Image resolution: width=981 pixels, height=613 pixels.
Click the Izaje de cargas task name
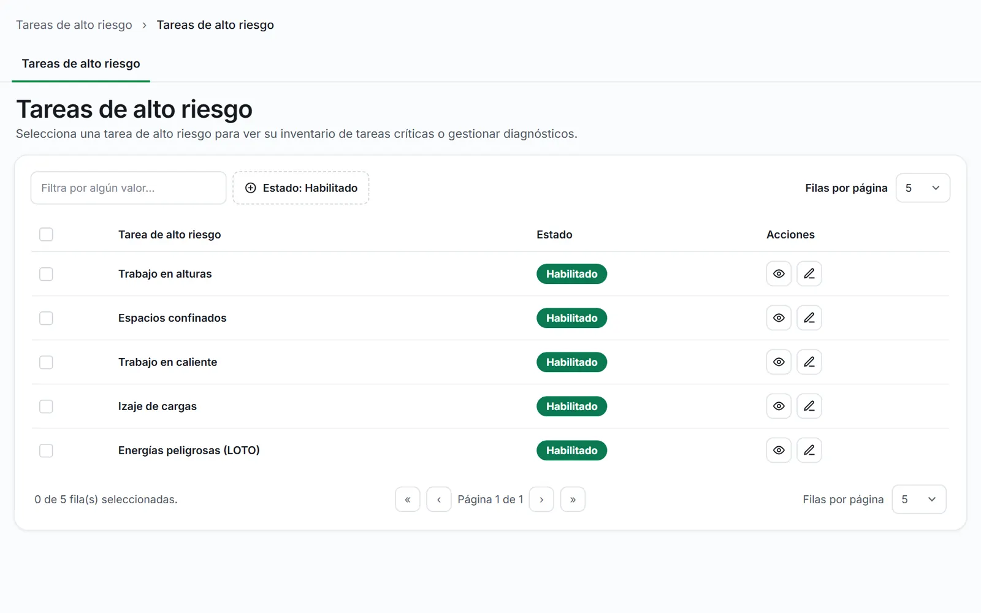click(158, 406)
